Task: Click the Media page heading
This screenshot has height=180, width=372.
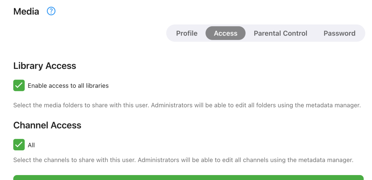Action: click(x=26, y=12)
